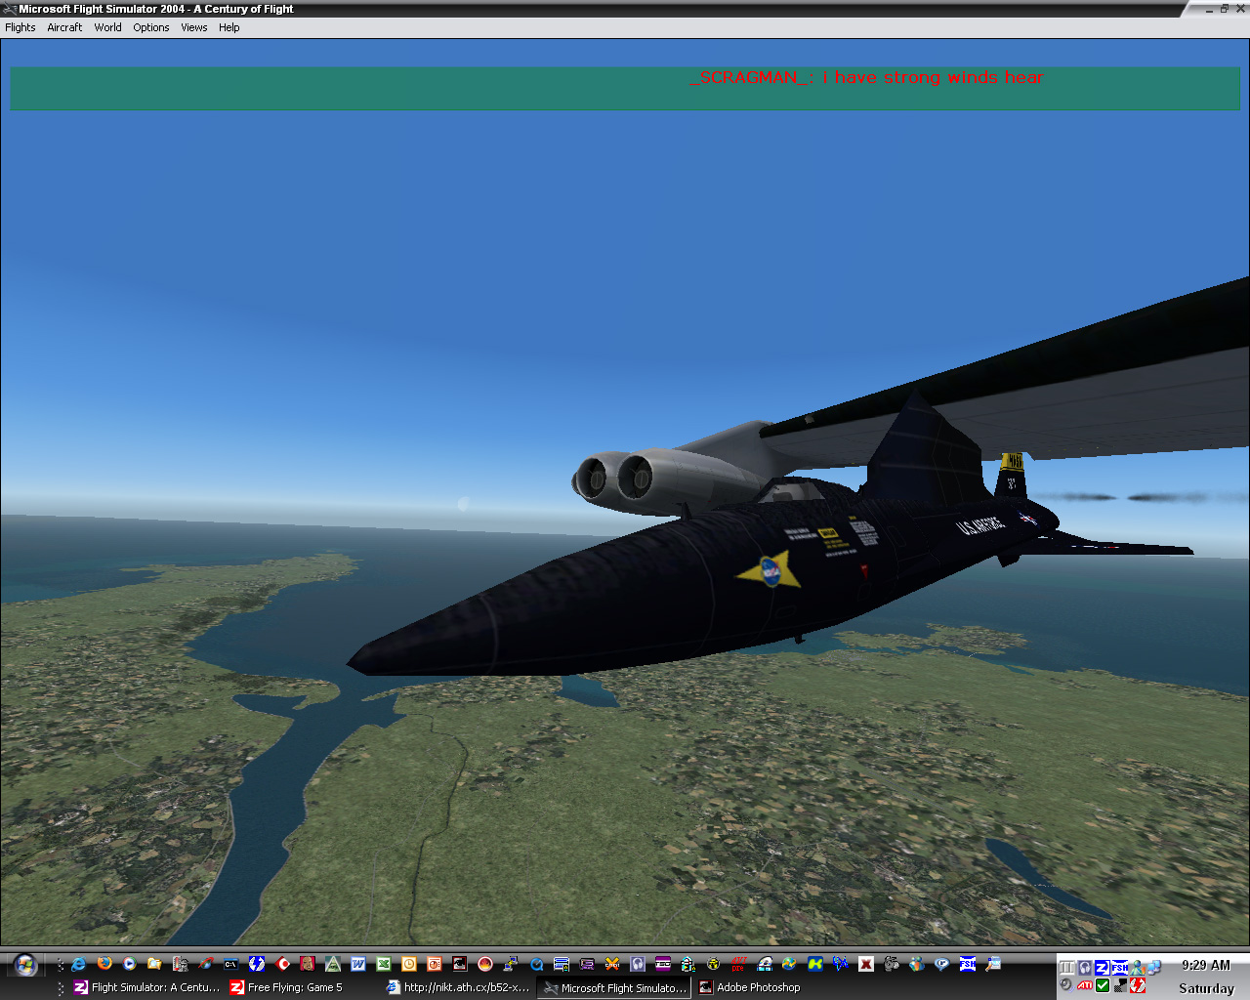
Task: Switch to nikt.ath.cx browser window
Action: (x=458, y=987)
